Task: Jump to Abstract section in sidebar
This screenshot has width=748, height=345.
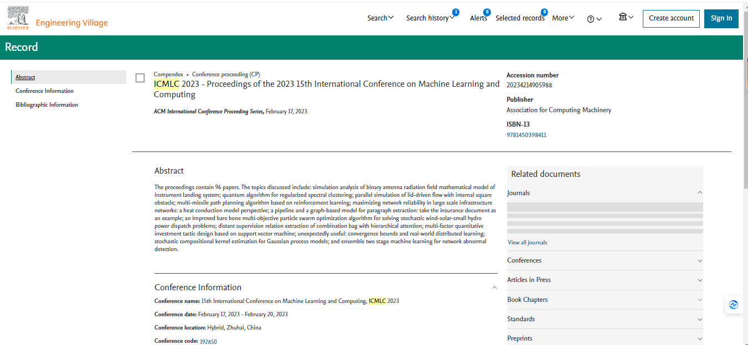Action: coord(25,77)
